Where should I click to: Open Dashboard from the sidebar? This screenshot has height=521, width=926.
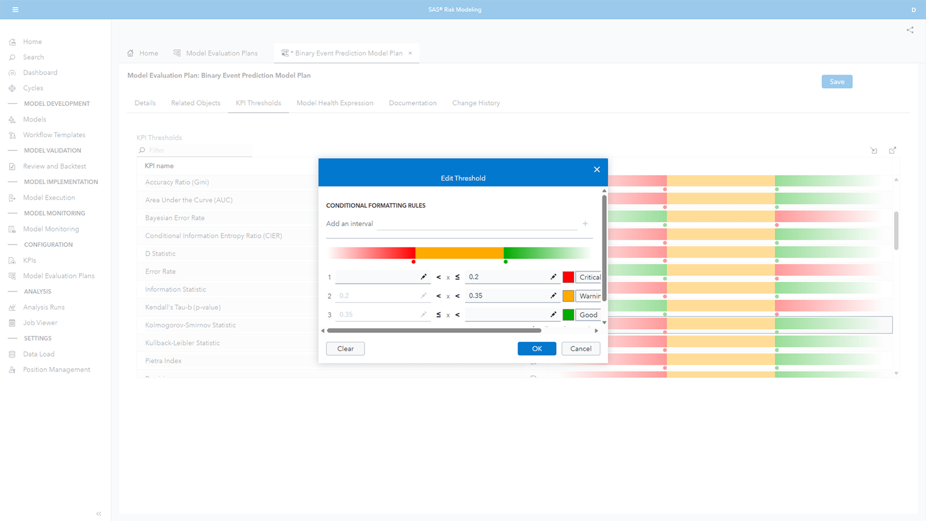click(x=40, y=73)
